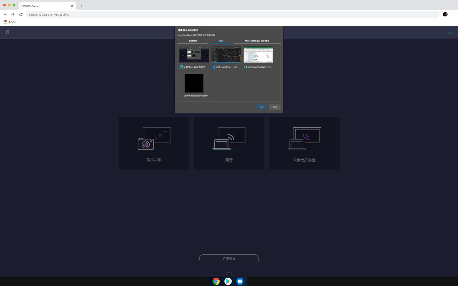Click the InstaShare Web window title text
The height and width of the screenshot is (286, 458).
195,67
